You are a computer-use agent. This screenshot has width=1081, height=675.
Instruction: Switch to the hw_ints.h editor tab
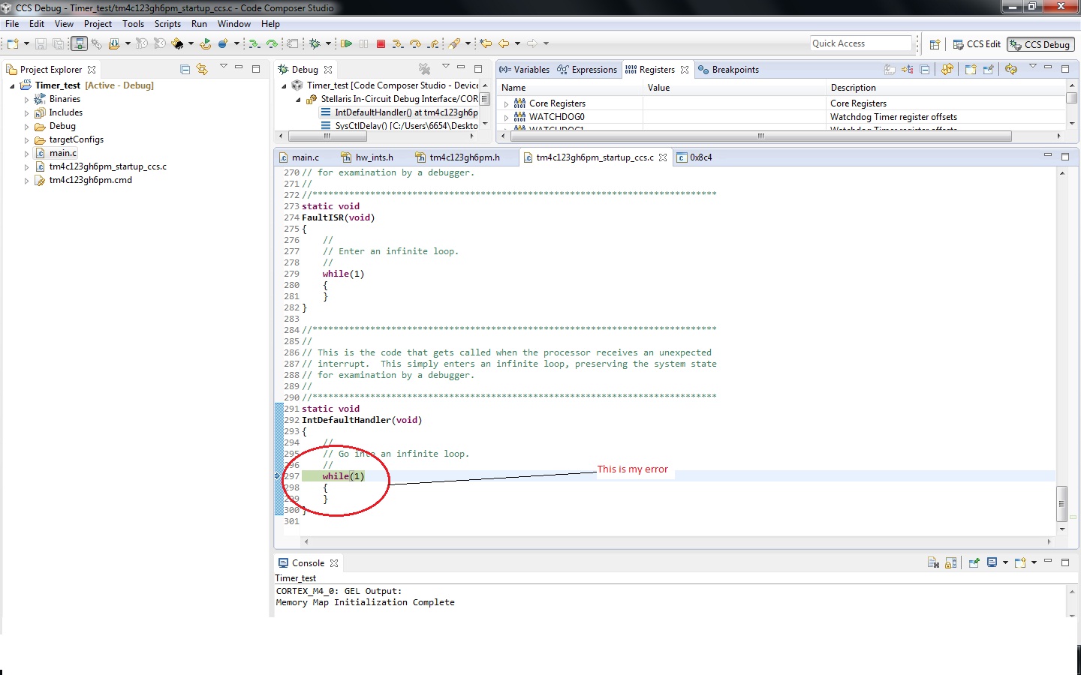pos(367,157)
